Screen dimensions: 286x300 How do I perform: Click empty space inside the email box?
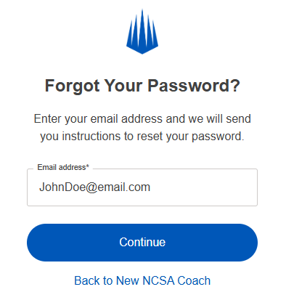[x=205, y=187]
